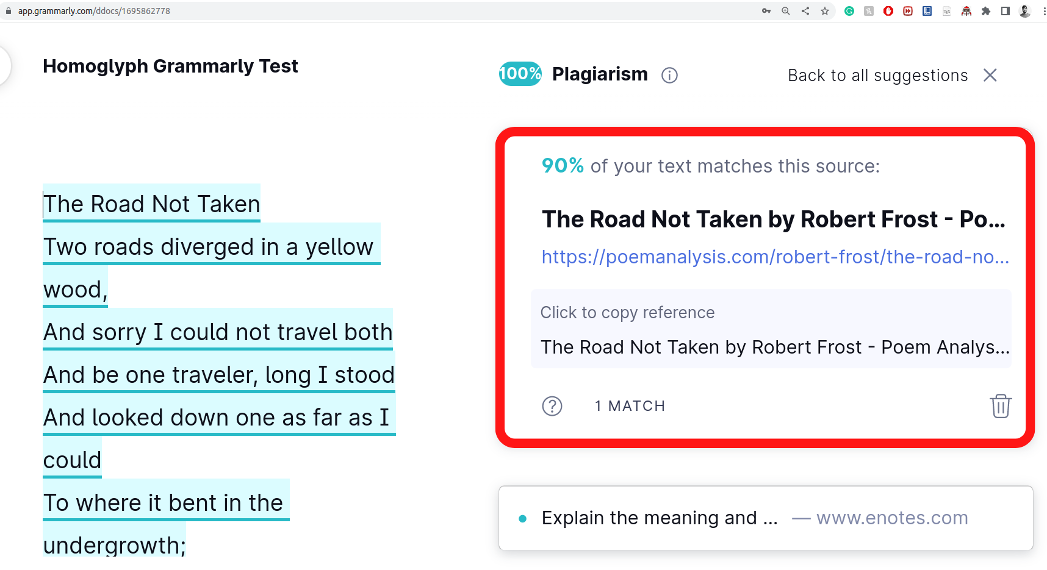Click the Plagiarism info icon

tap(669, 75)
